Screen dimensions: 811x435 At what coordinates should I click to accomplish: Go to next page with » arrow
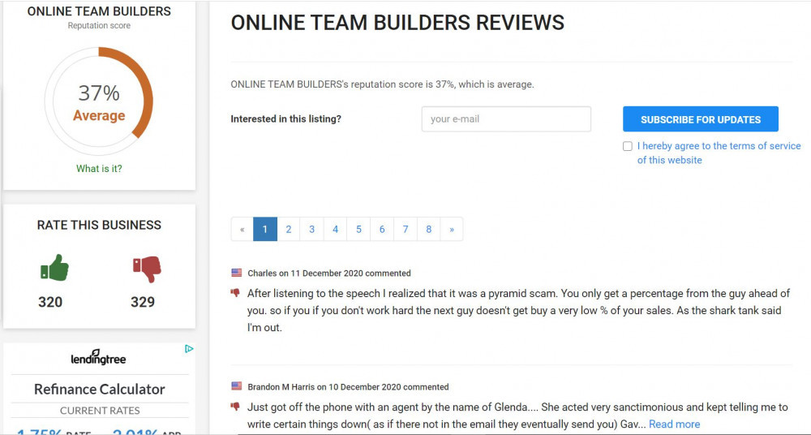(452, 230)
